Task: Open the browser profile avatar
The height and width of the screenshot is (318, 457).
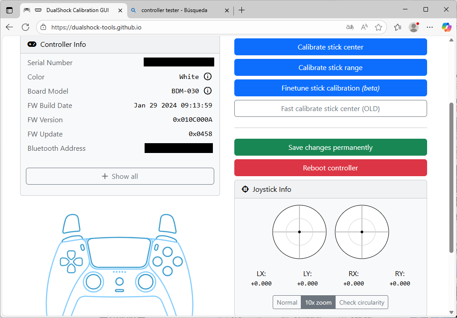Action: click(x=414, y=27)
